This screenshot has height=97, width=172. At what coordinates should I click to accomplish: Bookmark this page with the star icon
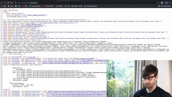pyautogui.click(x=158, y=3)
